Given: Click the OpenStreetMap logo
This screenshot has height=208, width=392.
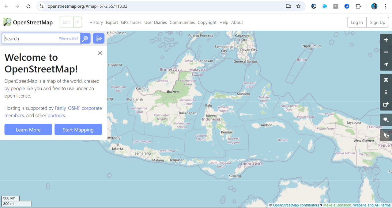Looking at the screenshot, I should tap(28, 22).
